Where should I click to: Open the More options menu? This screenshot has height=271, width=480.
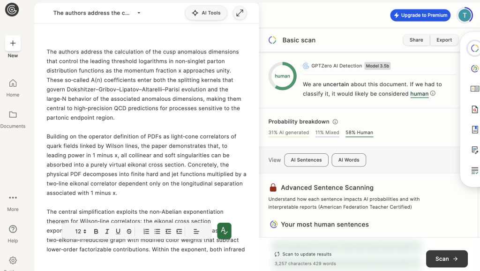[13, 203]
